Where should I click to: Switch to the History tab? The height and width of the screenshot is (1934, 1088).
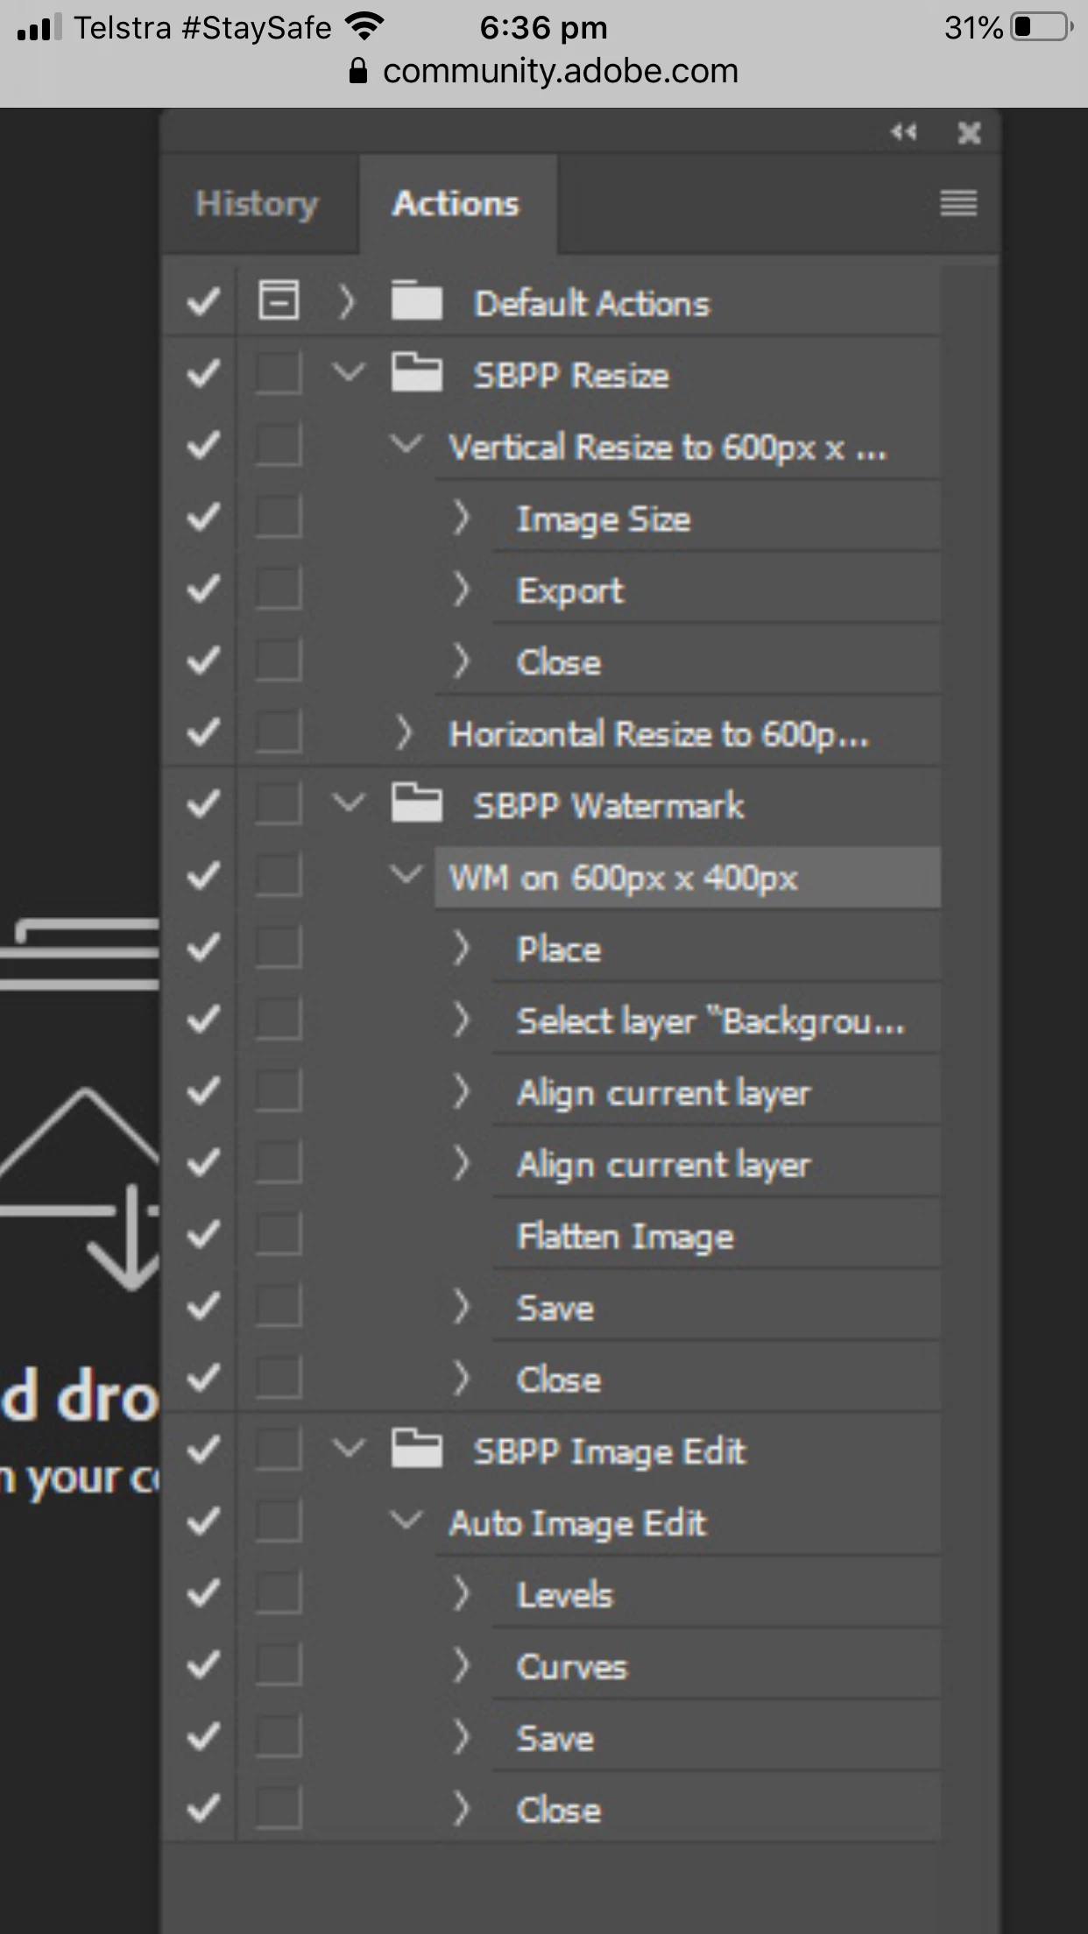coord(257,204)
